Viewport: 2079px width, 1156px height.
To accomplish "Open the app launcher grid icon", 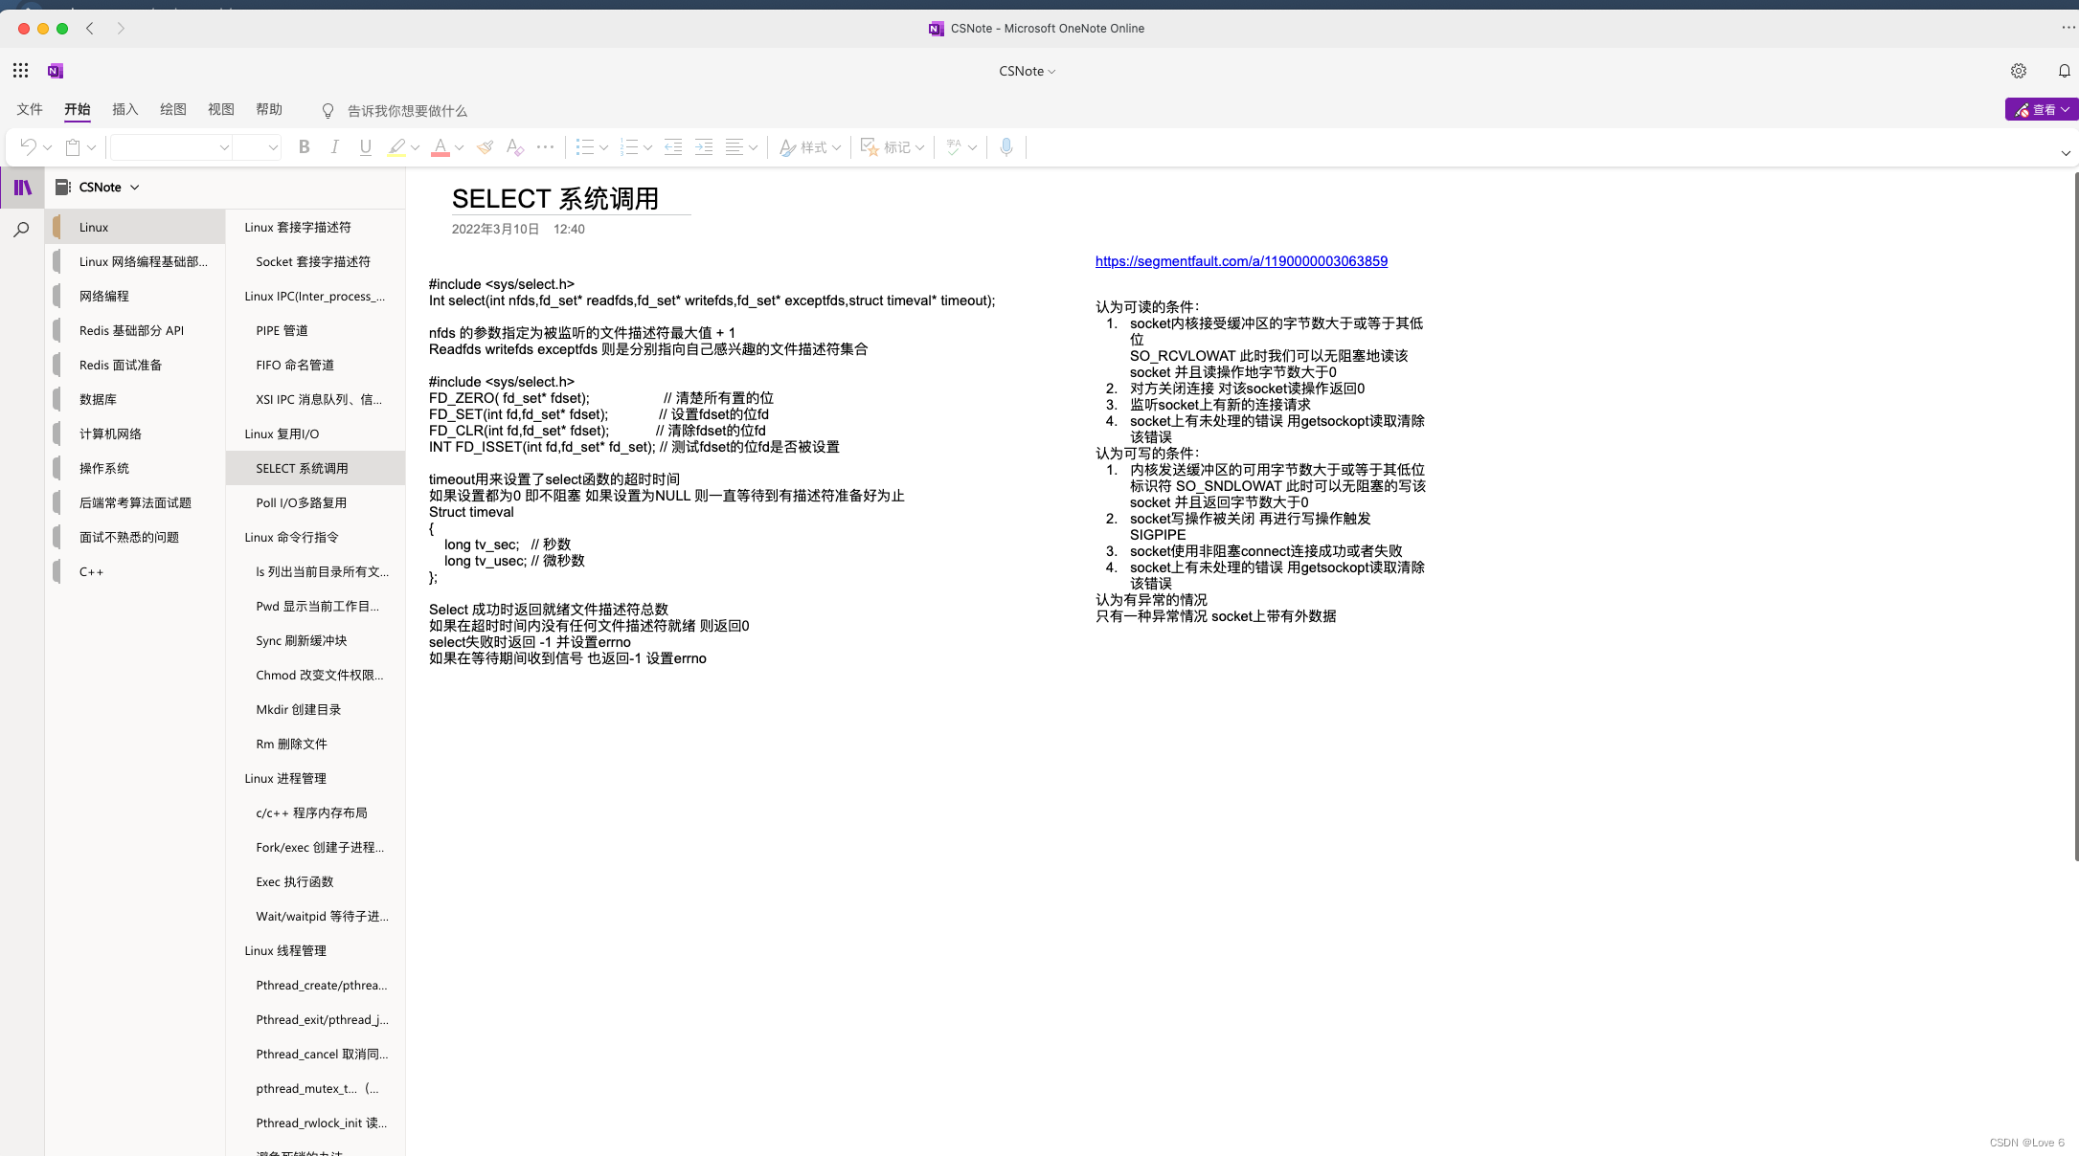I will click(20, 71).
